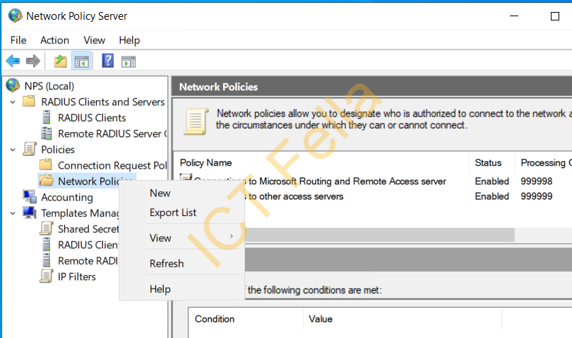The image size is (572, 338).
Task: Collapse the Templates Management node
Action: pos(13,213)
